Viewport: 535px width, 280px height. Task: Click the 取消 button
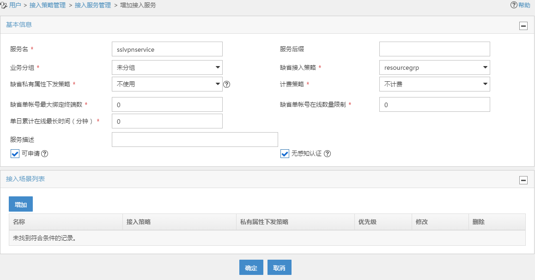coord(279,268)
